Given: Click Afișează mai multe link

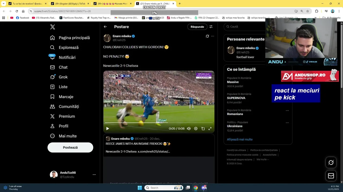Looking at the screenshot, I should [240, 139].
